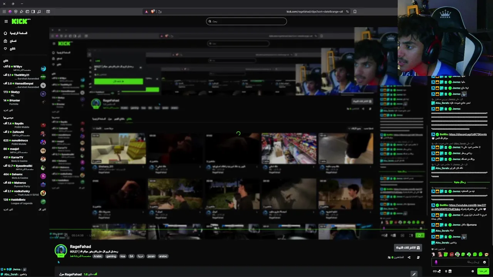Open the browse sidebar link
The image size is (493, 277).
pos(10,41)
